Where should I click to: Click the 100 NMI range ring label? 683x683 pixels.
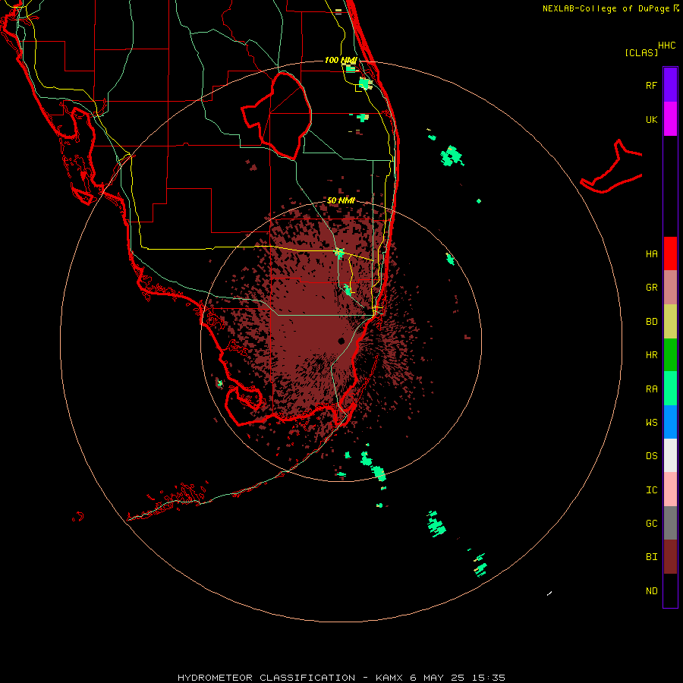341,60
